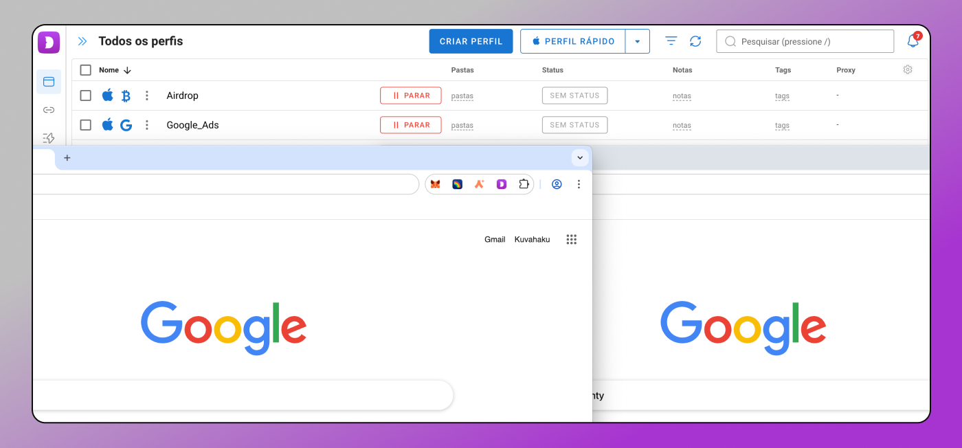Toggle the select-all profiles checkbox
Image resolution: width=962 pixels, height=448 pixels.
86,70
